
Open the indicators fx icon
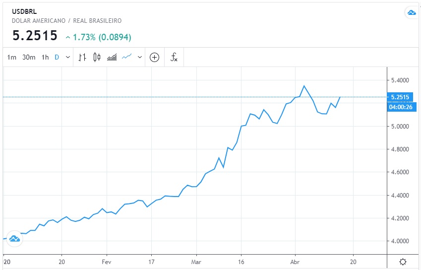(174, 57)
